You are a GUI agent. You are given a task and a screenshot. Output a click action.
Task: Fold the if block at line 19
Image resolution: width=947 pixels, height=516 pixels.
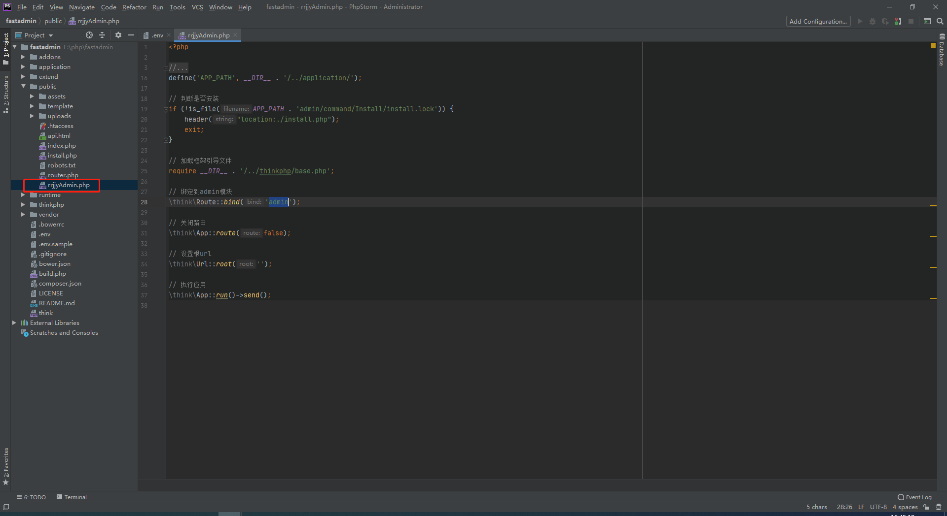coord(166,109)
